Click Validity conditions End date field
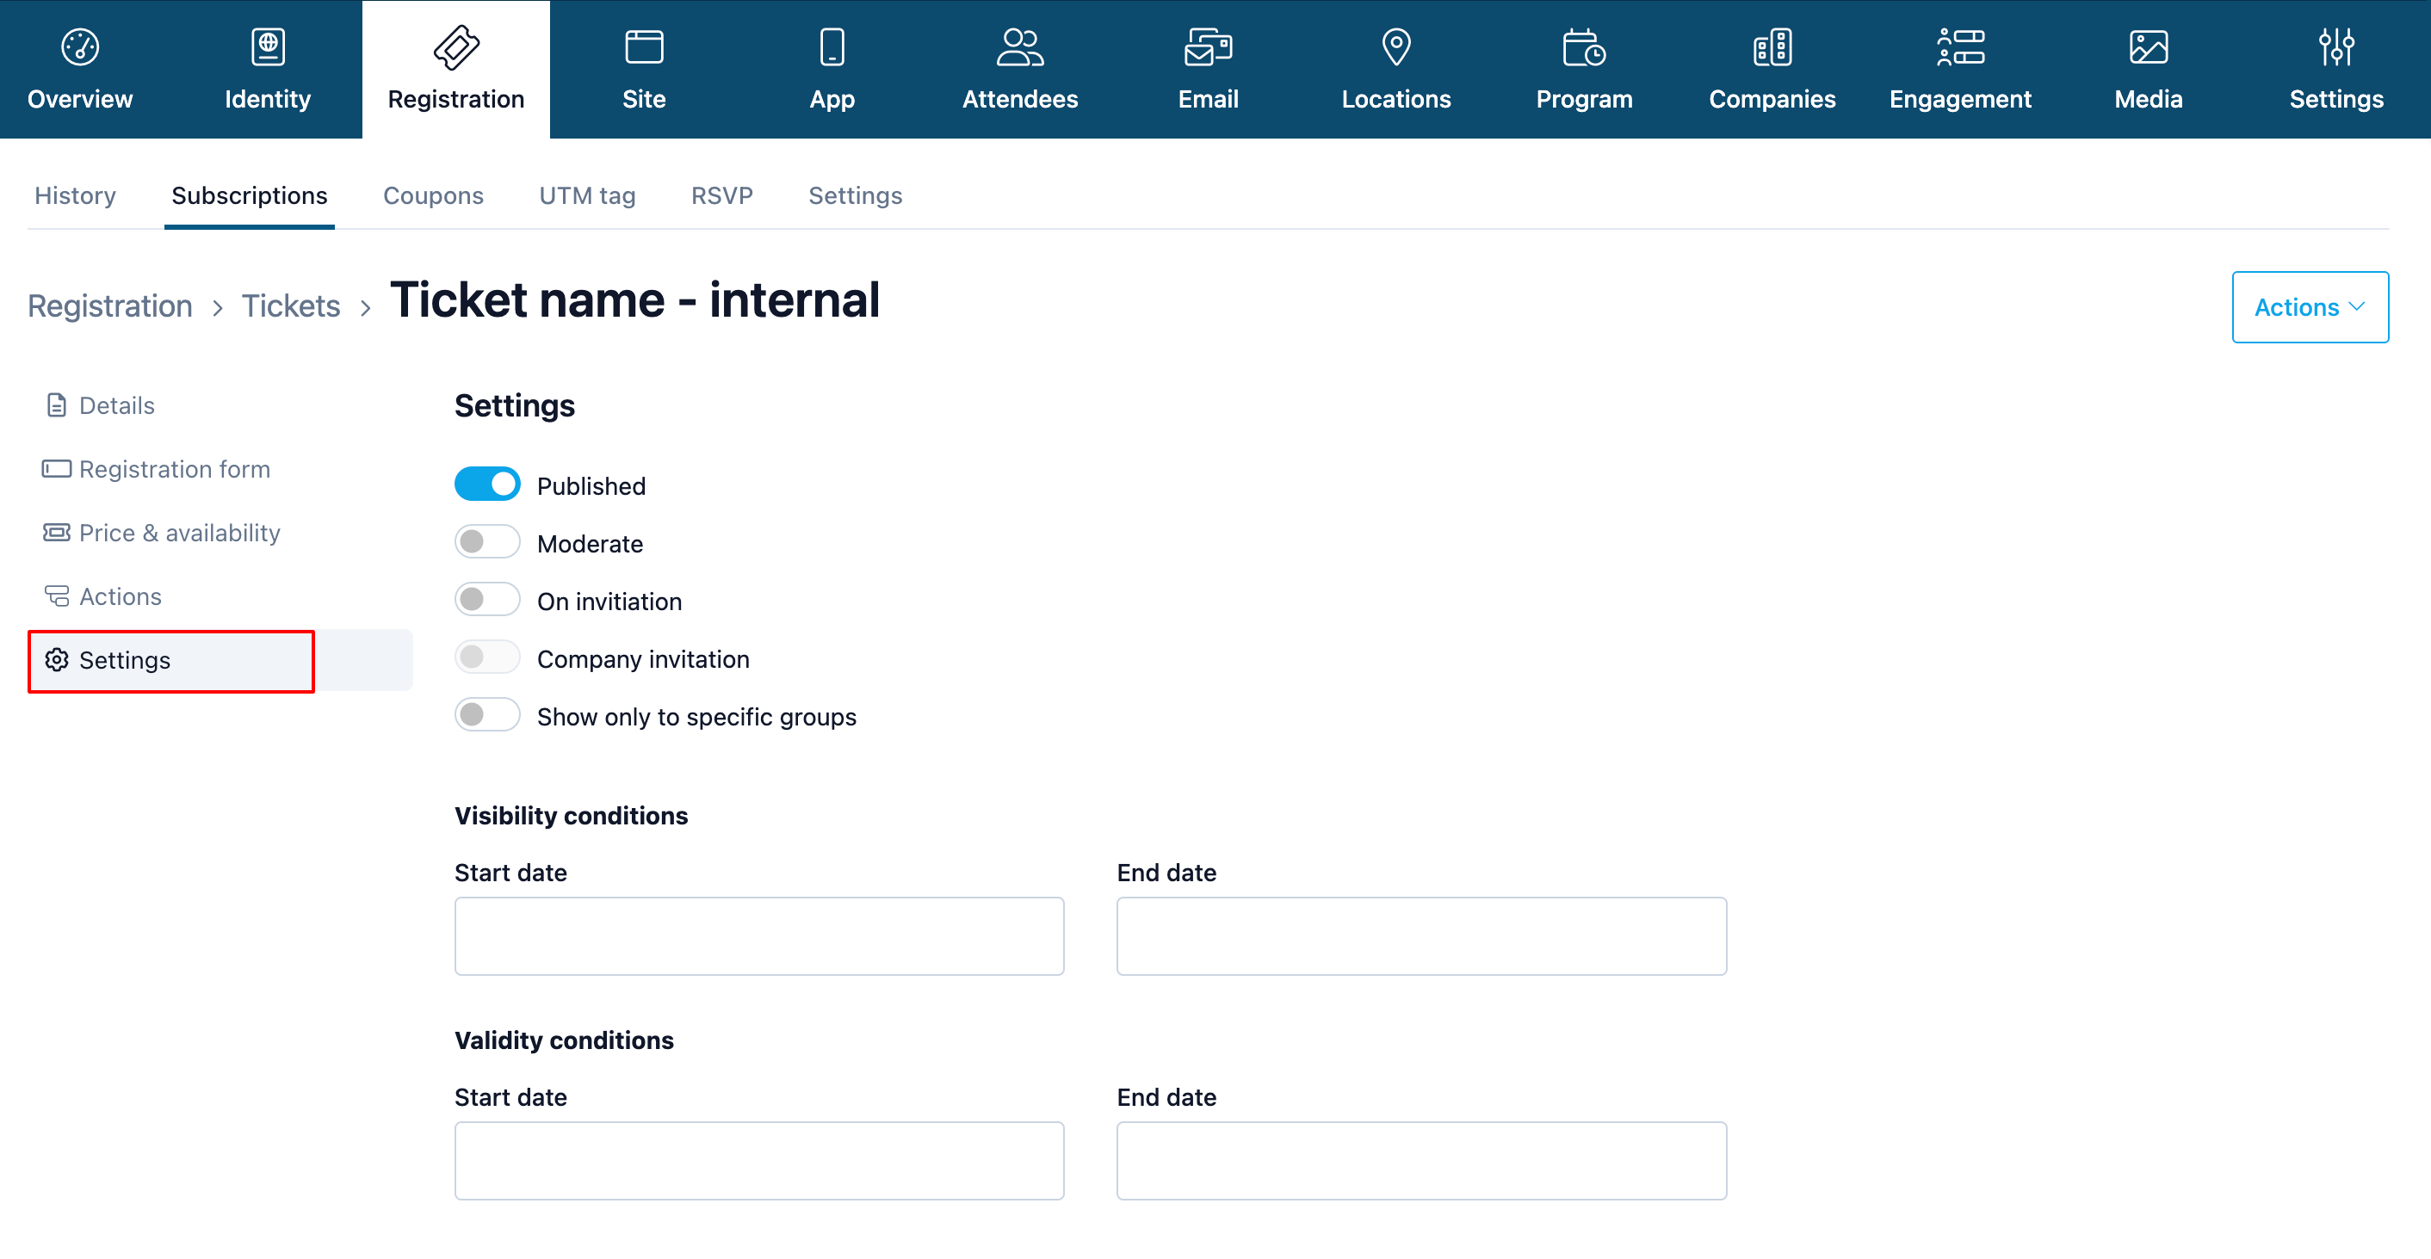This screenshot has height=1259, width=2431. point(1421,1160)
